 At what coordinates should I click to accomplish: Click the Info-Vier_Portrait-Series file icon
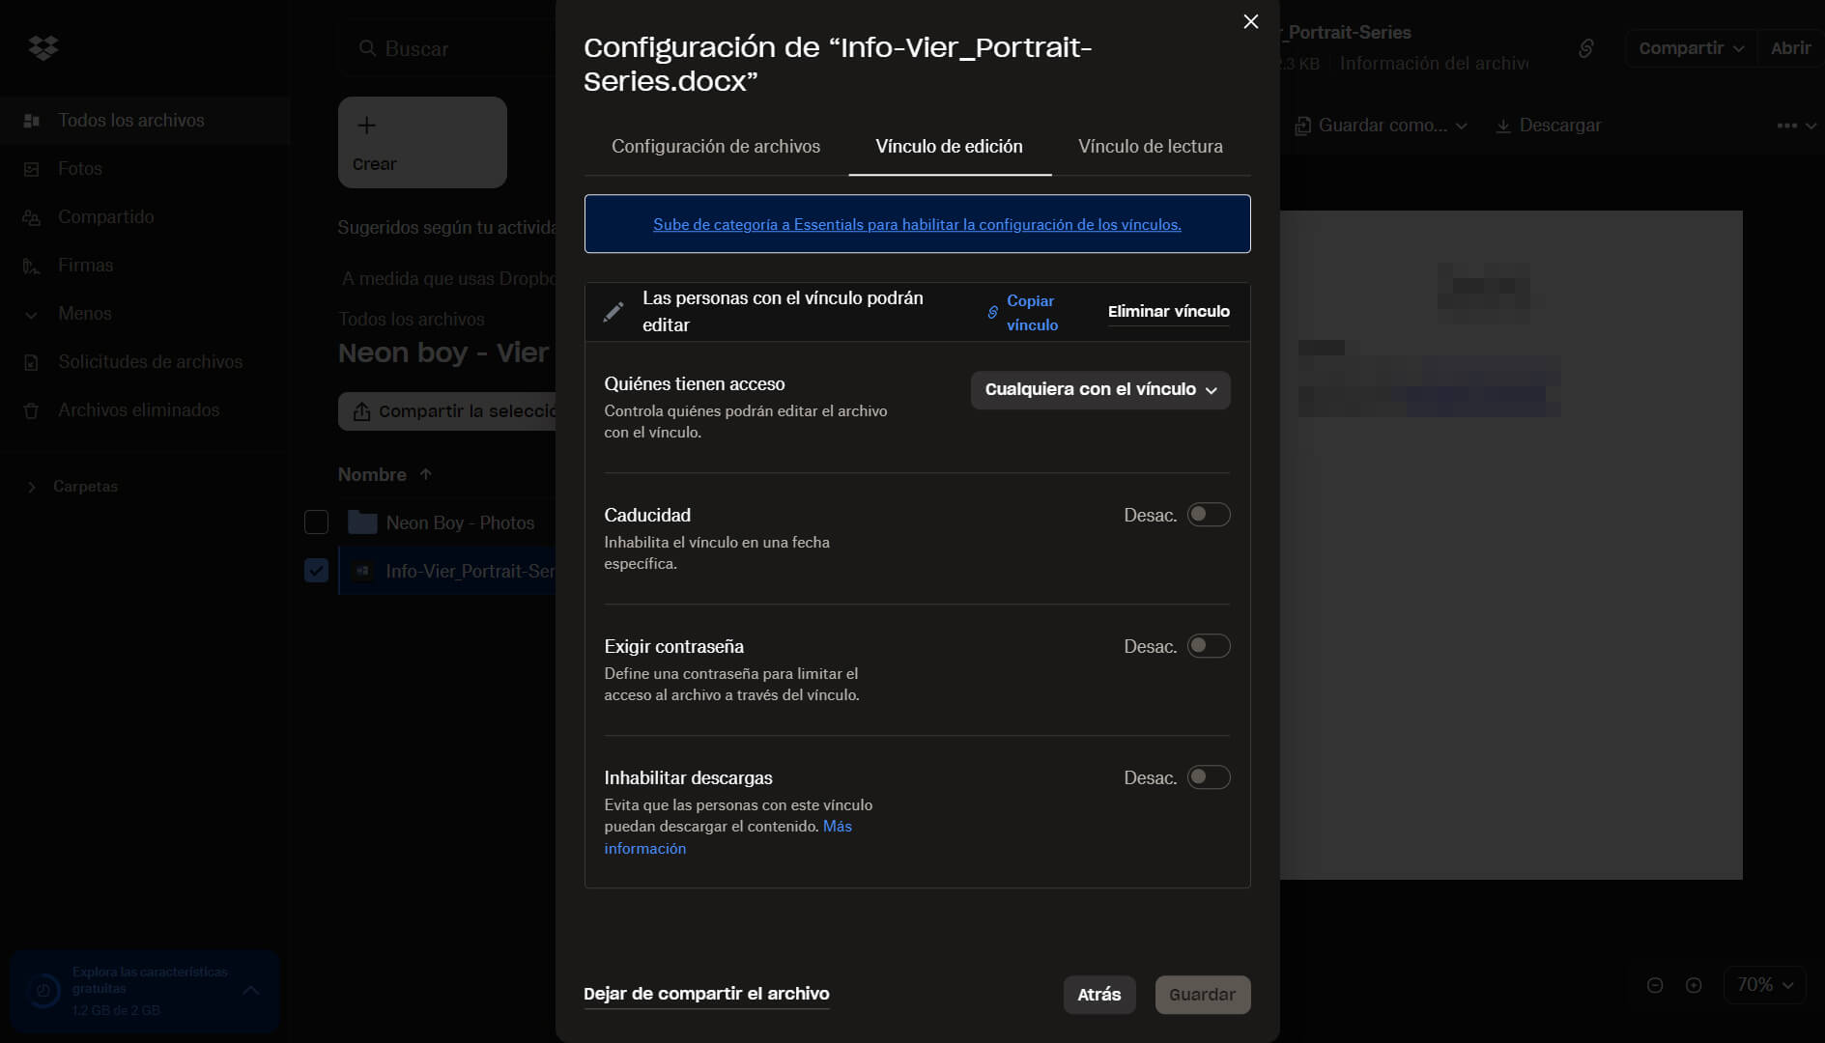tap(362, 571)
